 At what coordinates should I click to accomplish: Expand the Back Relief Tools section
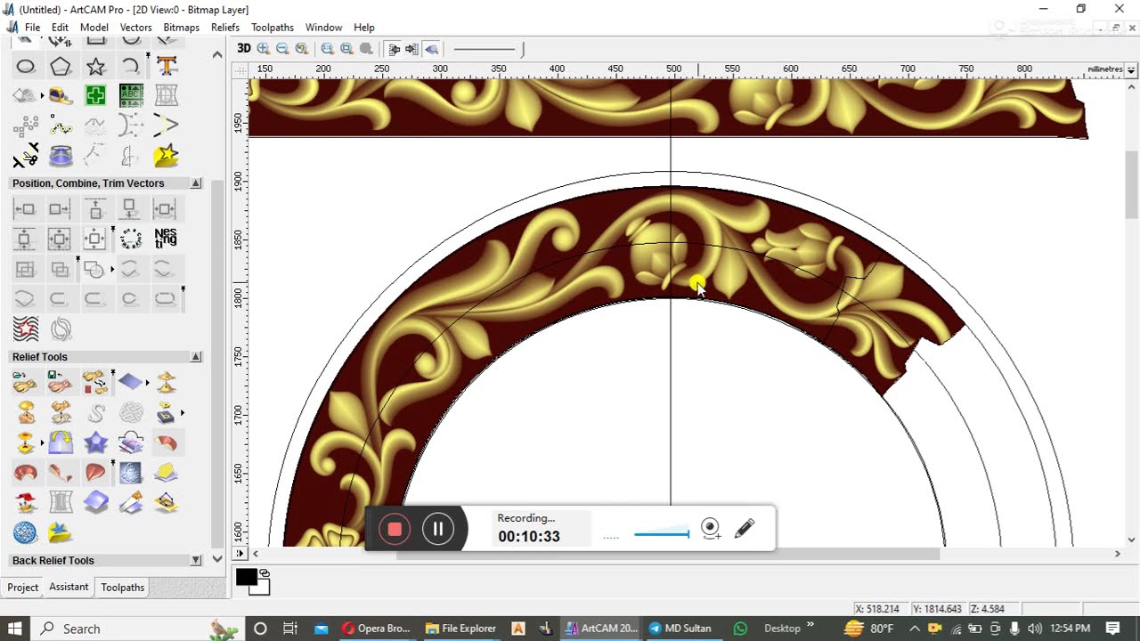click(196, 561)
